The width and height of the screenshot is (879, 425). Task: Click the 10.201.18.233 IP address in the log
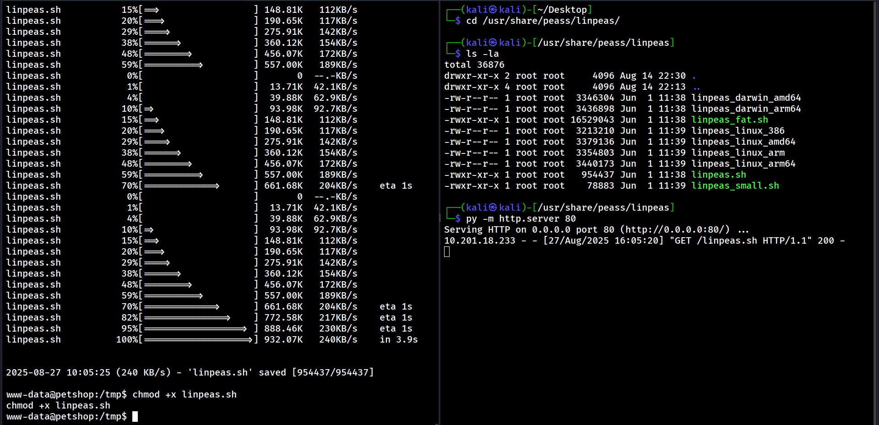pyautogui.click(x=479, y=240)
